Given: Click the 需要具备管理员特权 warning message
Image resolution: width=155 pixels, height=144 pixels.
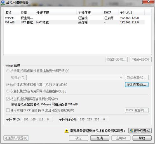Looking at the screenshot, I should click(98, 131).
